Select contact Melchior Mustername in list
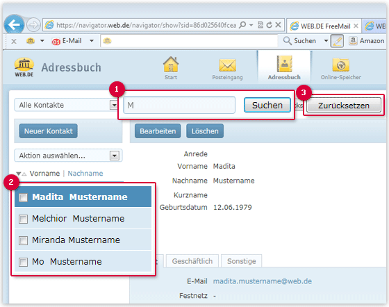This screenshot has height=307, width=389. point(83,219)
